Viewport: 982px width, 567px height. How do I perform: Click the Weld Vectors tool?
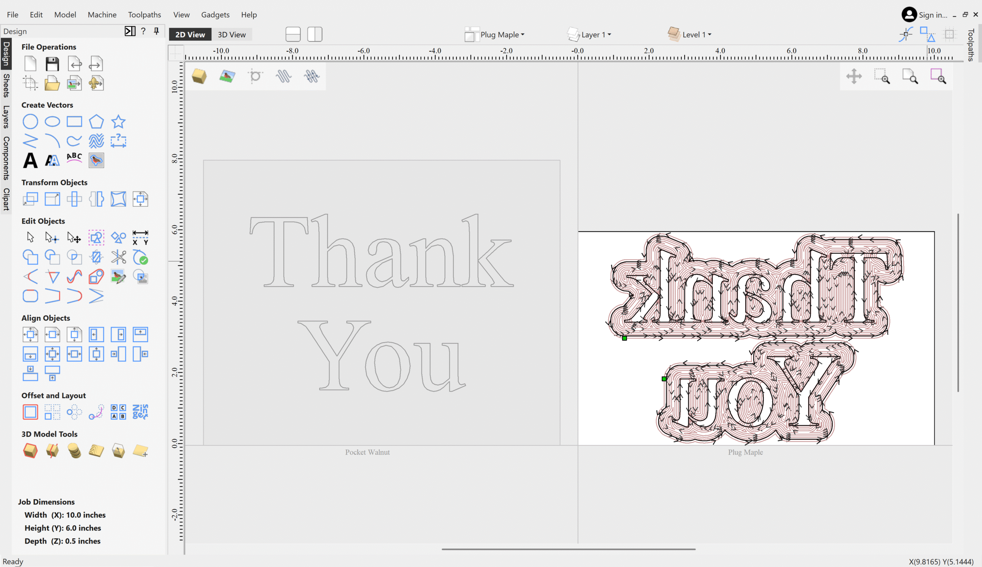[30, 257]
